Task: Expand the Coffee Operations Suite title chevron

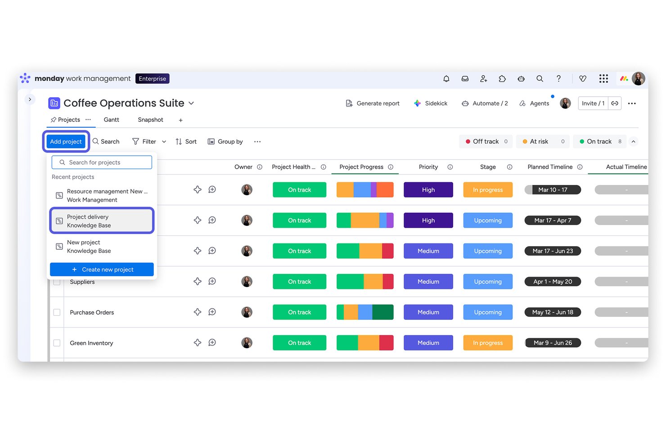Action: pyautogui.click(x=191, y=103)
